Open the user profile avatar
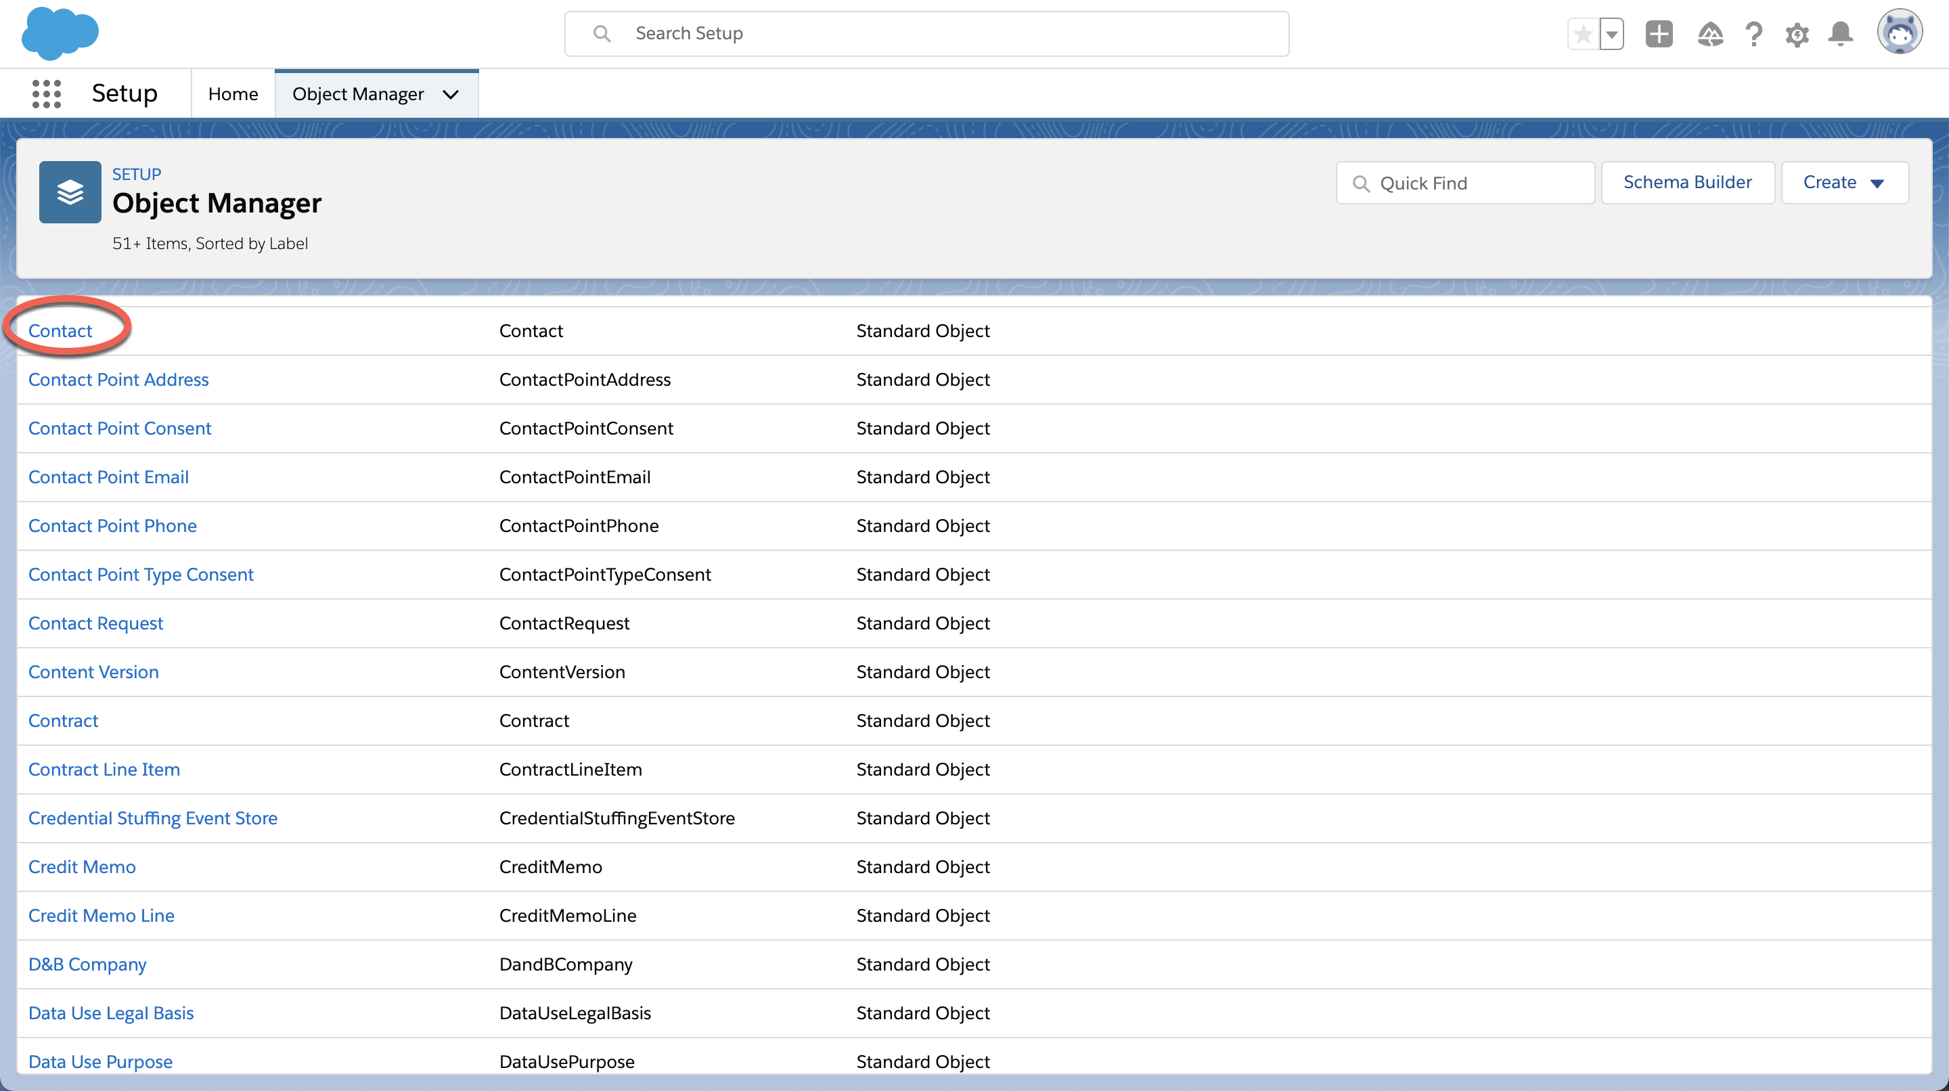 coord(1899,32)
